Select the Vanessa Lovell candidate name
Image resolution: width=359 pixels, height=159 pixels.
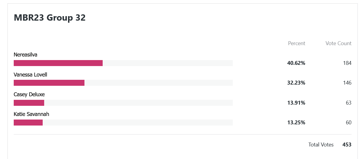[x=30, y=74]
